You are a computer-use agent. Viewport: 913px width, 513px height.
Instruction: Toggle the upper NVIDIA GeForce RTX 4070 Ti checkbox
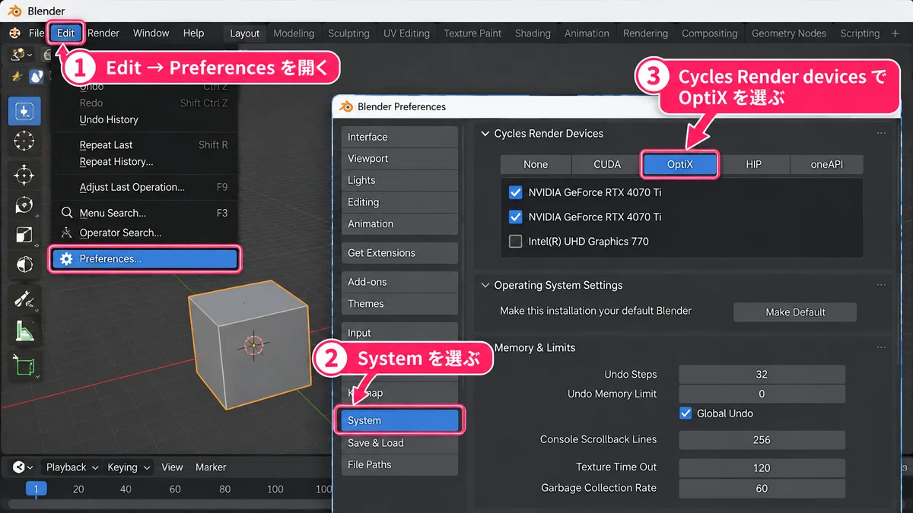pos(515,192)
